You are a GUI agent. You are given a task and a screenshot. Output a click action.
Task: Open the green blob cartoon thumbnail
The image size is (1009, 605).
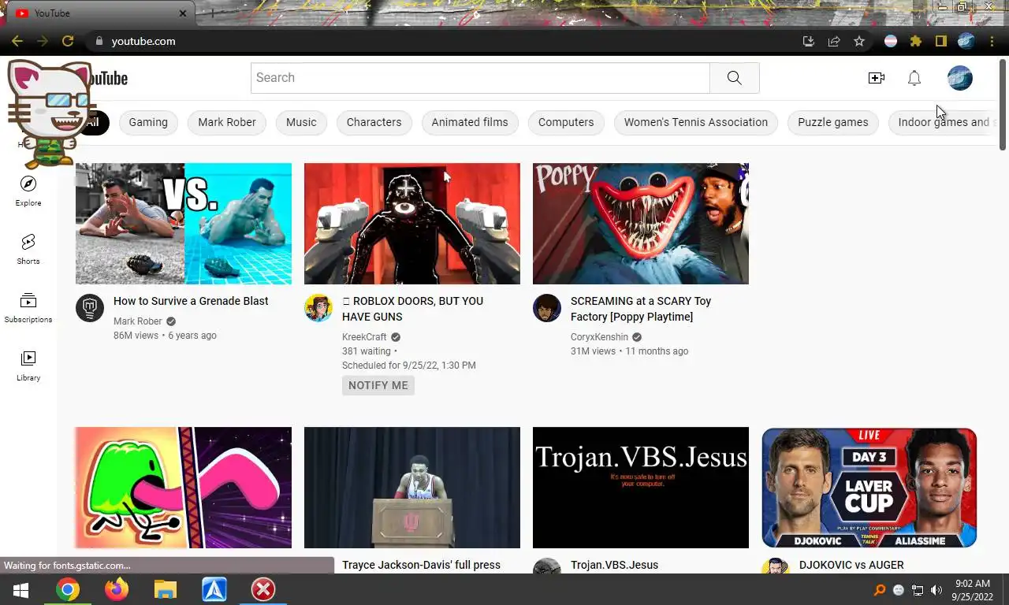[184, 488]
